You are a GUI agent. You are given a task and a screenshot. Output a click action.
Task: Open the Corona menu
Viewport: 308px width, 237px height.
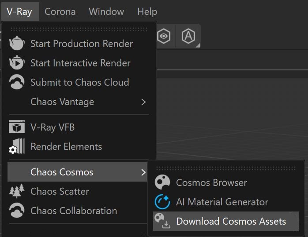point(60,11)
